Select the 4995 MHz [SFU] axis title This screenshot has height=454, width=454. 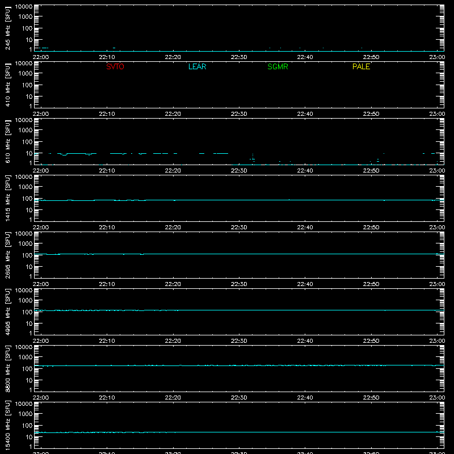coord(7,312)
